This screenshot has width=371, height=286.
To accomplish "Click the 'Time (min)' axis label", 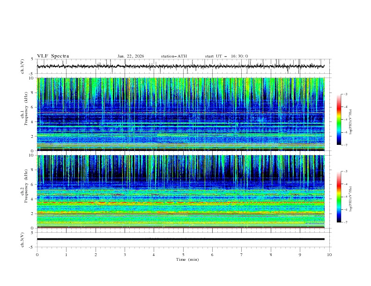I will [x=187, y=259].
